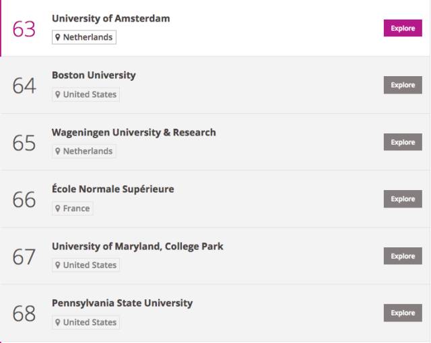The image size is (431, 343).
Task: Click the location pin icon next to France
Action: click(x=57, y=208)
